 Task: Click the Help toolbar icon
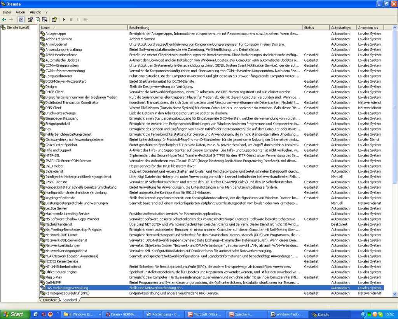tap(54, 19)
